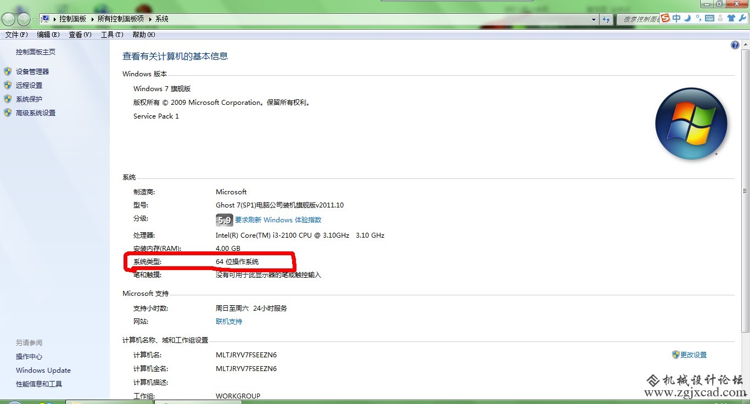Click the 4.00 GB installed memory value

point(228,249)
